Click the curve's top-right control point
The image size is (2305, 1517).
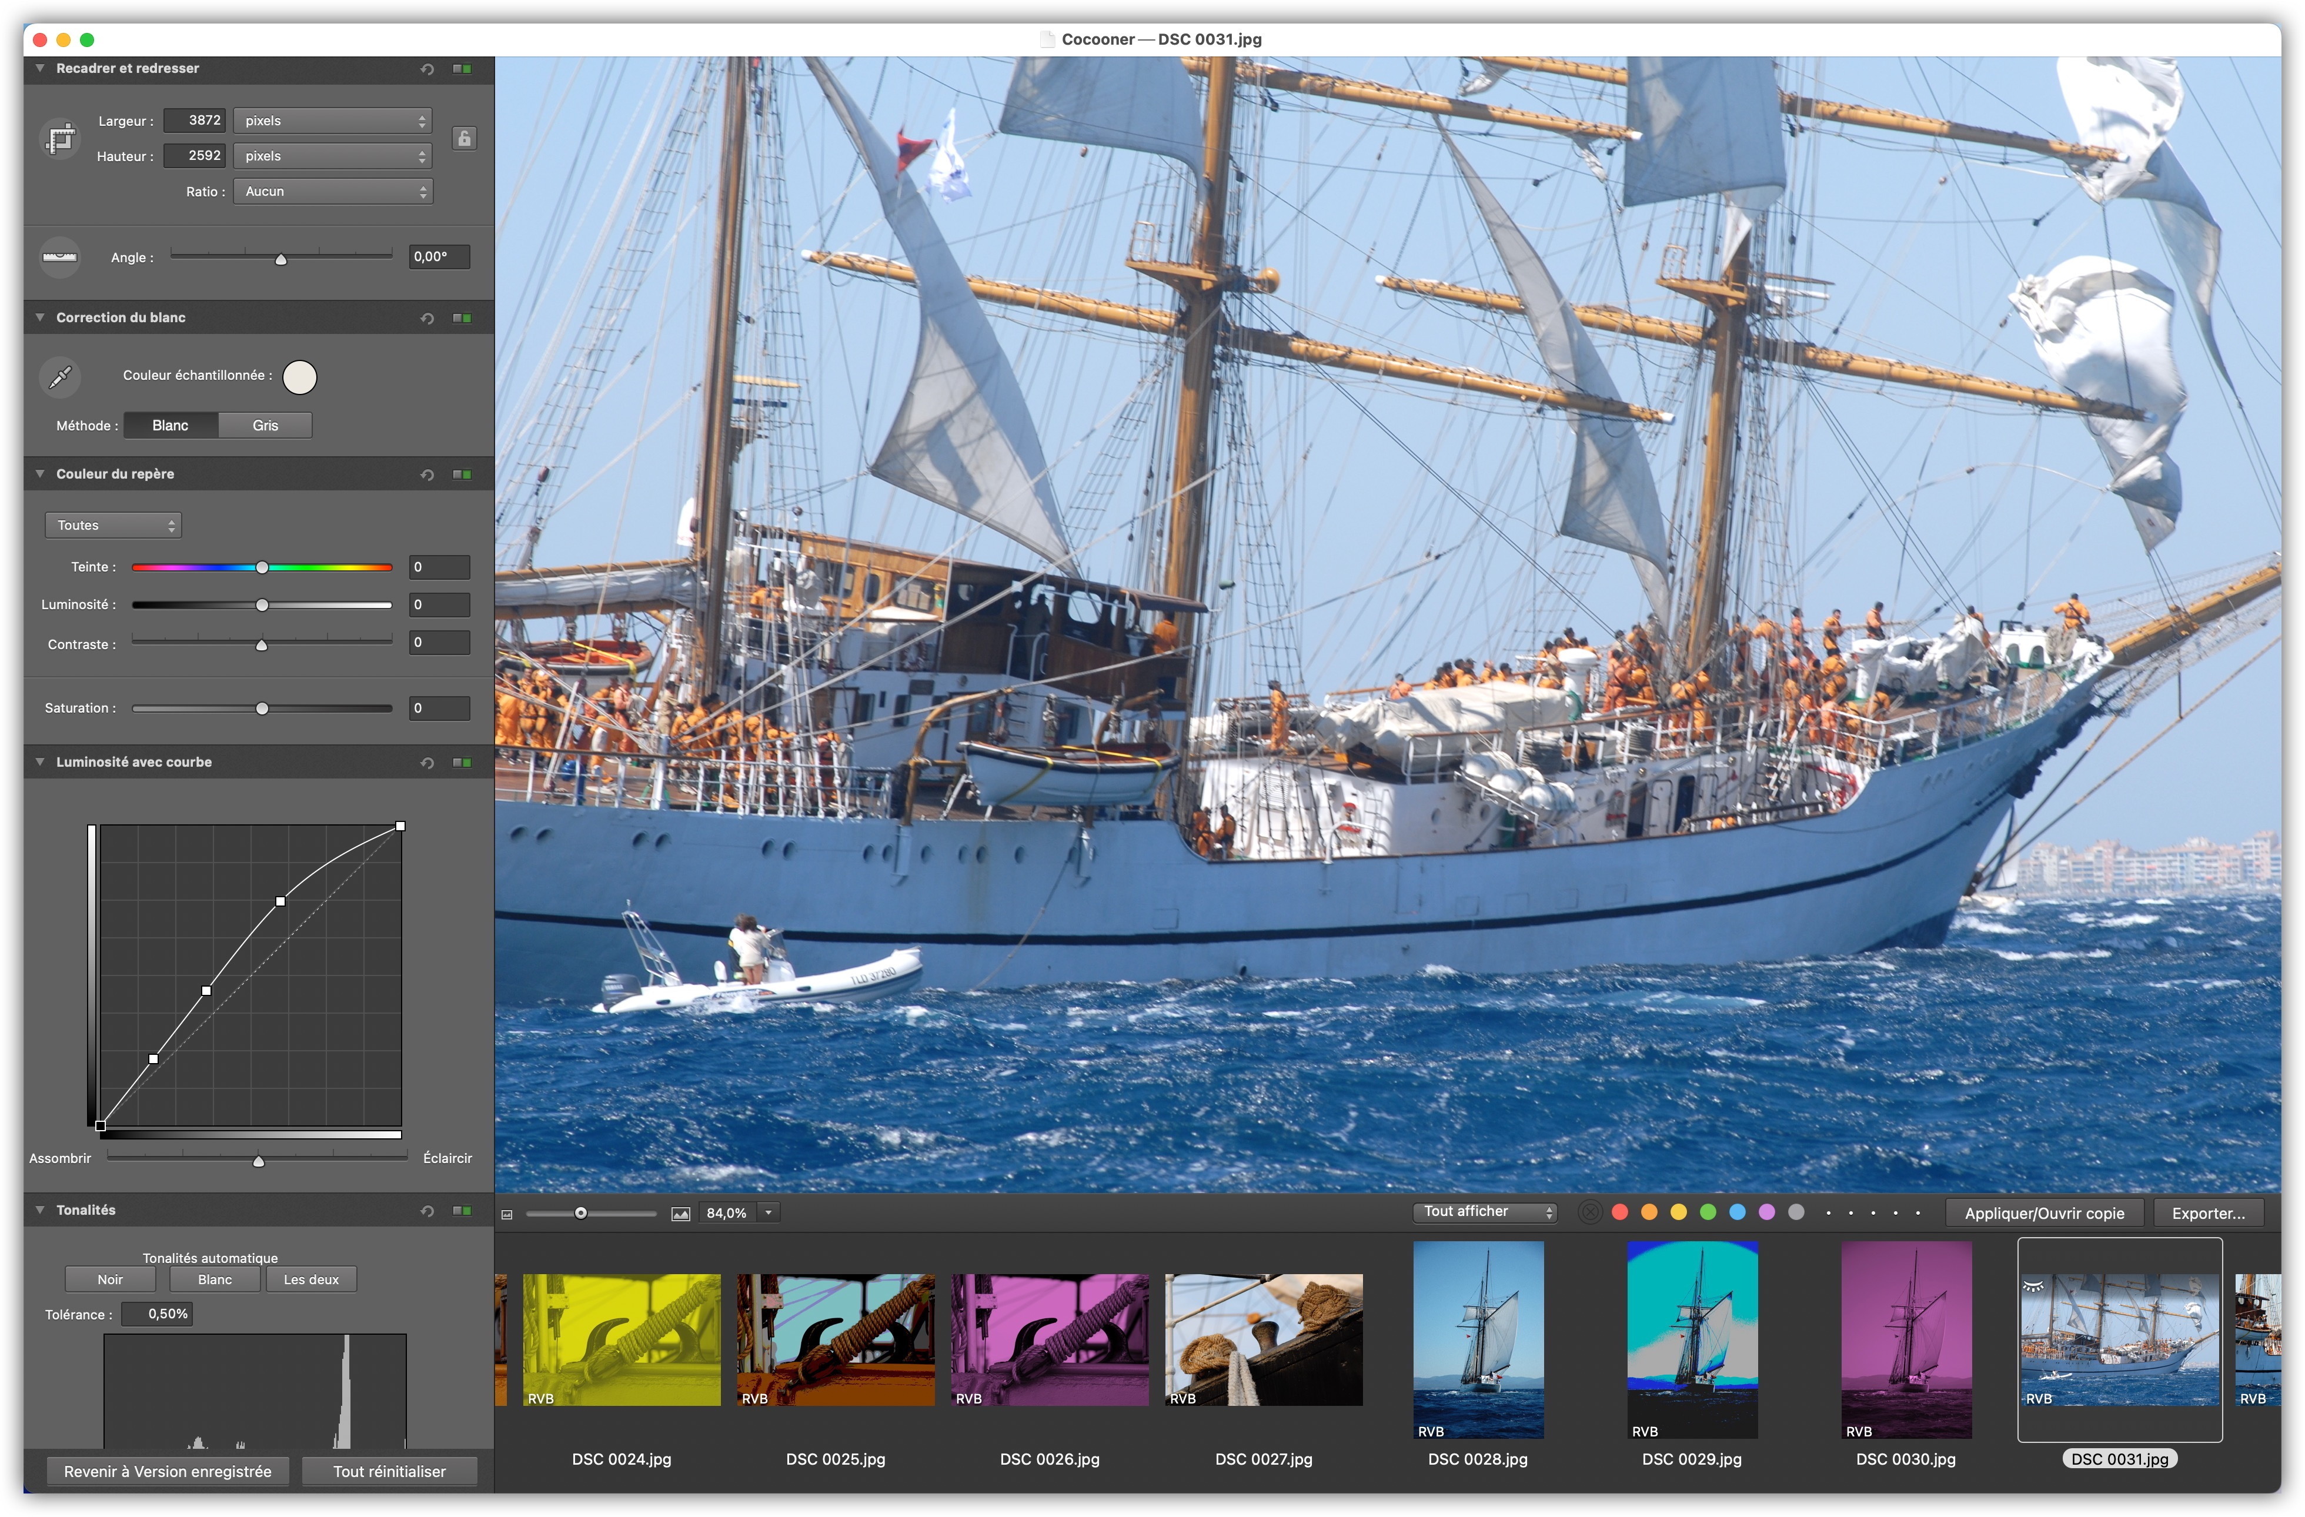401,826
